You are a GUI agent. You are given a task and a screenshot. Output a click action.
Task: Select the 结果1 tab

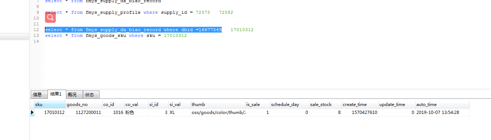(56, 94)
